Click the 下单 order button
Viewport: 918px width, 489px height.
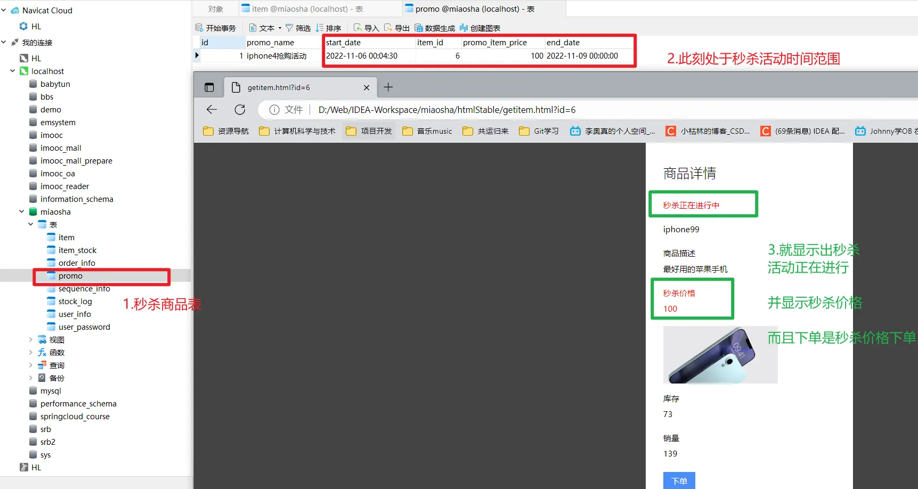(x=679, y=480)
